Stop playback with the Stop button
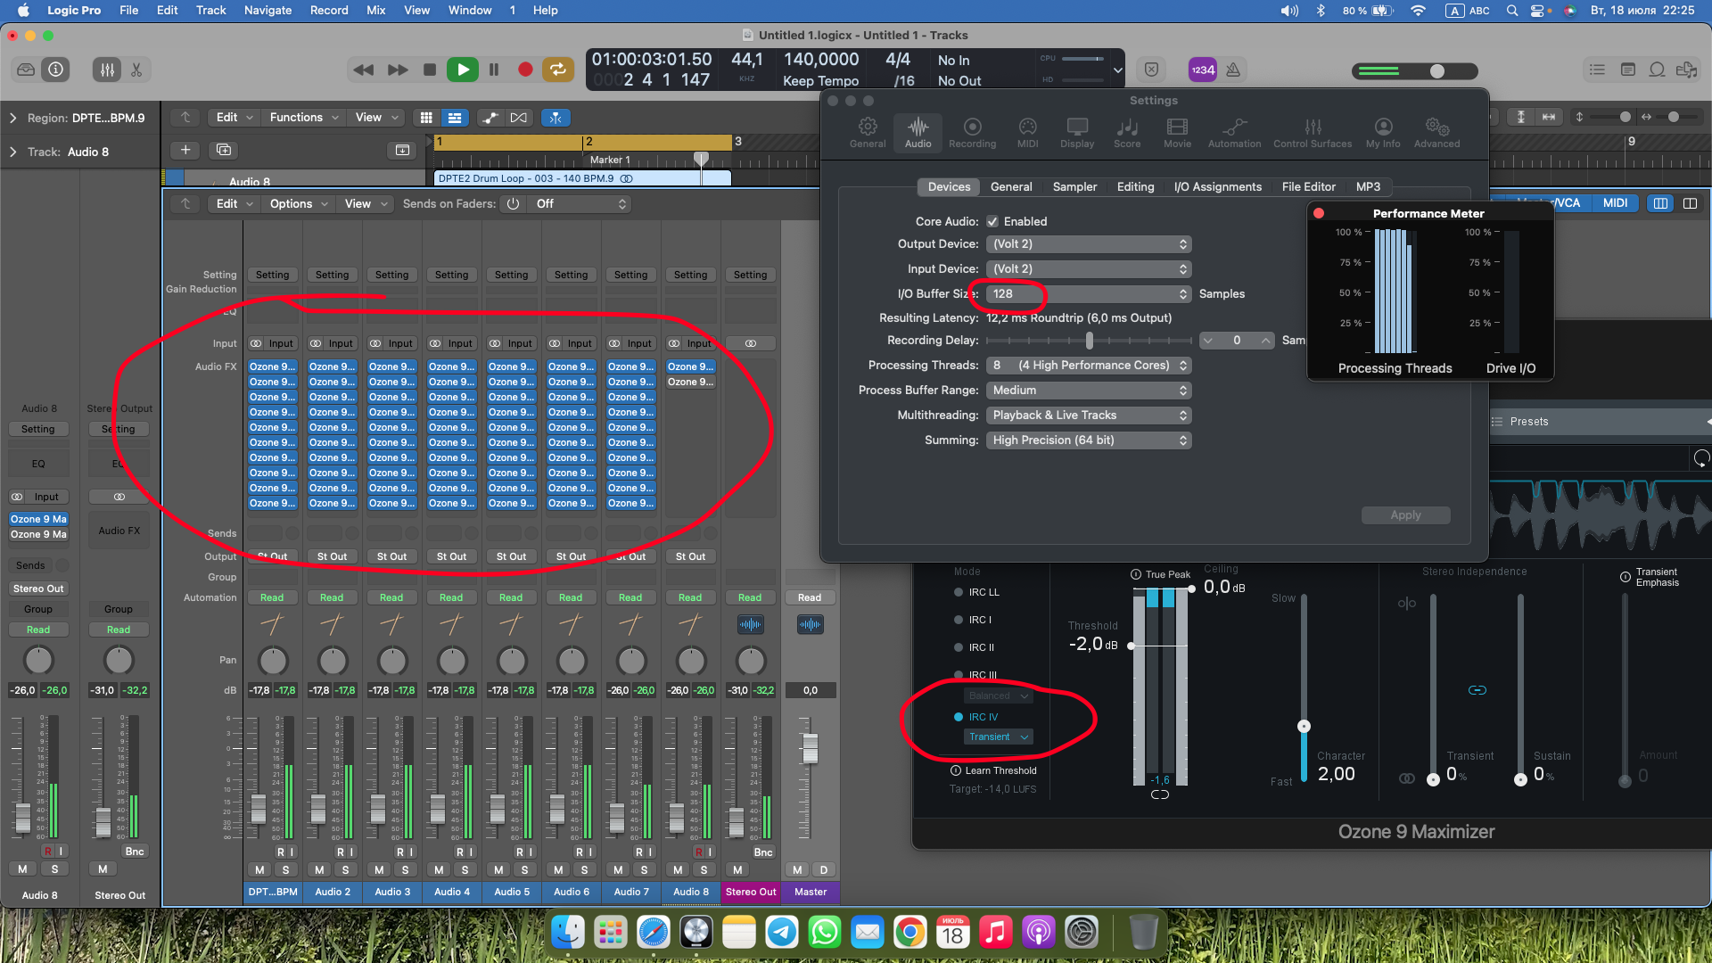The width and height of the screenshot is (1712, 963). pos(430,70)
